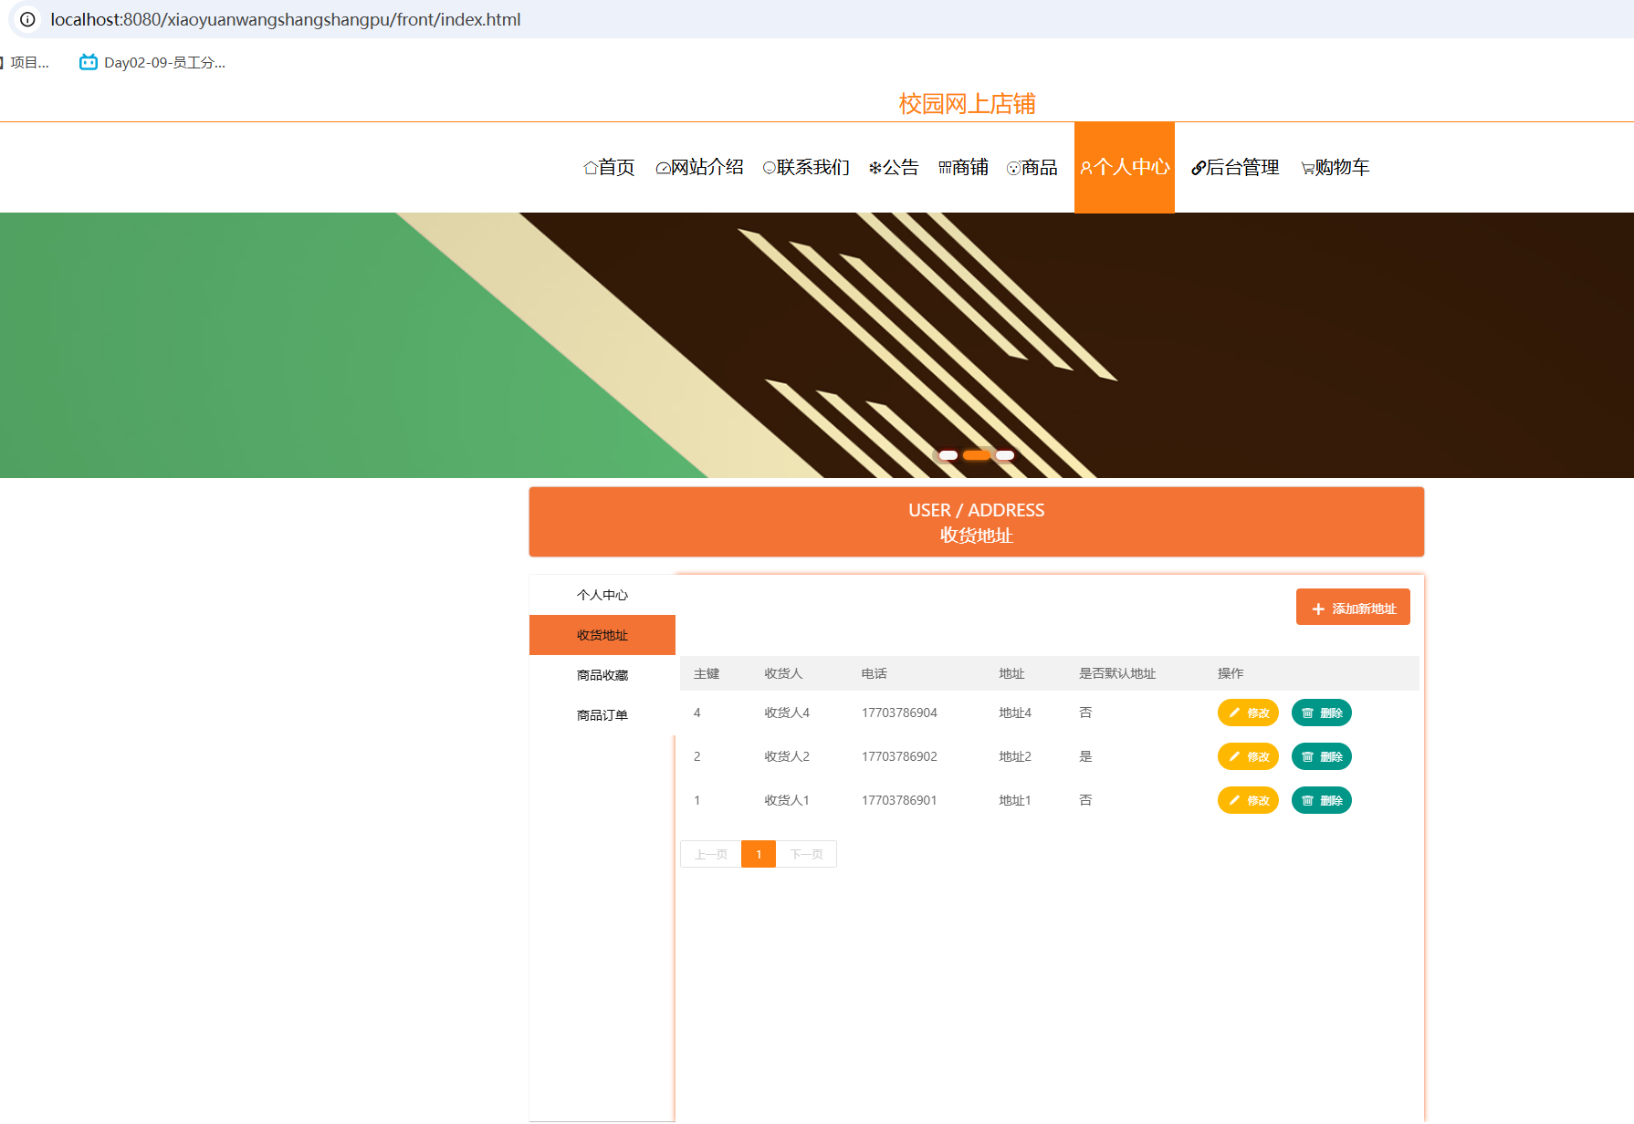The height and width of the screenshot is (1124, 1634).
Task: Click the URL in address bar
Action: click(286, 19)
